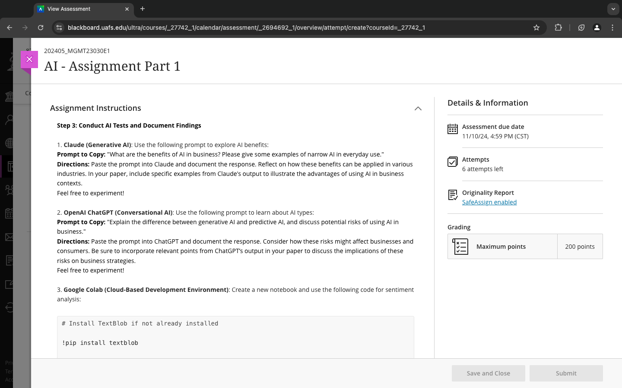Open a new browser tab
Image resolution: width=622 pixels, height=388 pixels.
click(143, 9)
